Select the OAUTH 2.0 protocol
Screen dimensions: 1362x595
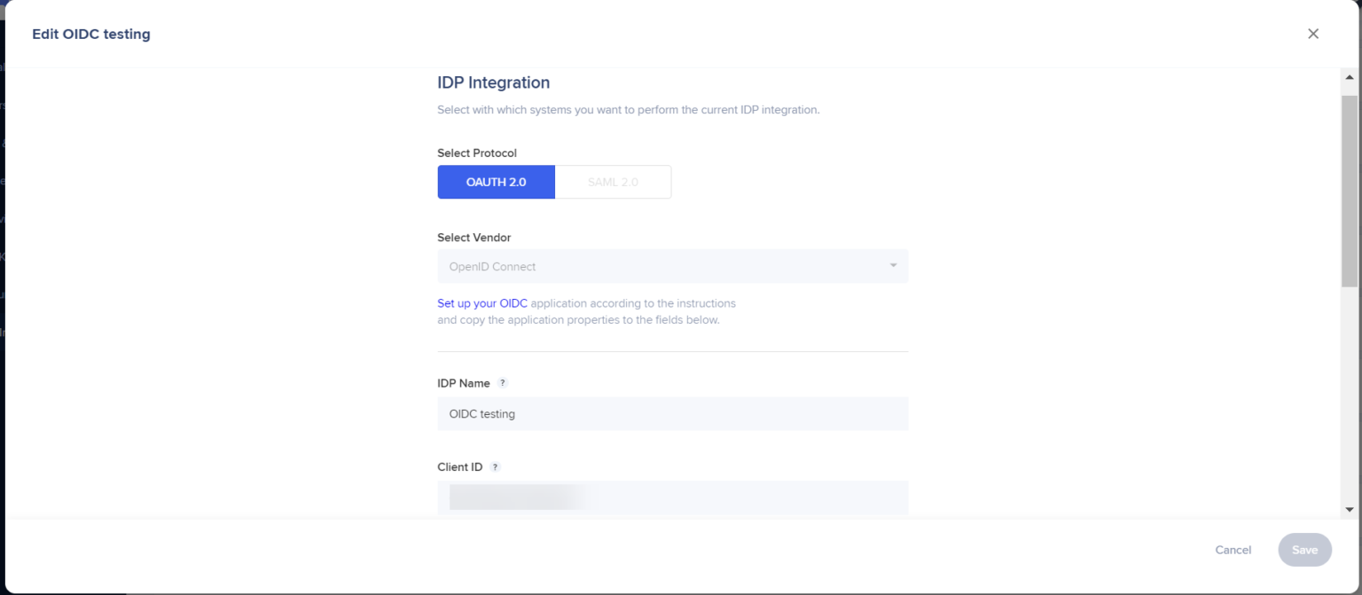coord(496,181)
